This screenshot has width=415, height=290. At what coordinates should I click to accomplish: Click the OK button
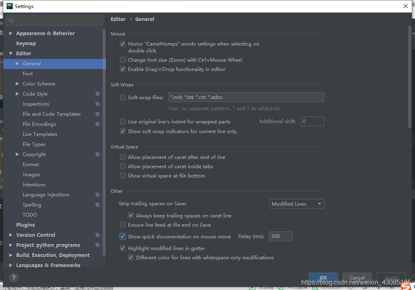pyautogui.click(x=323, y=277)
